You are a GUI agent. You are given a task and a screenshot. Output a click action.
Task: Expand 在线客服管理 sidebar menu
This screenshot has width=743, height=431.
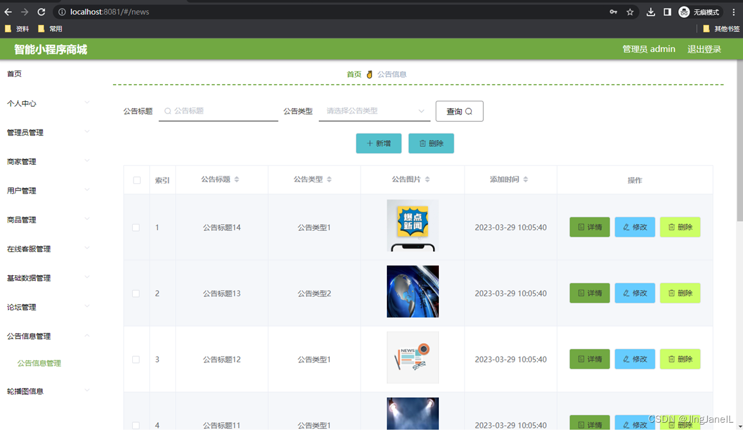click(47, 249)
